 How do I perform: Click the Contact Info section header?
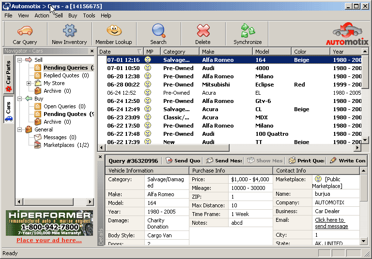[x=316, y=171]
